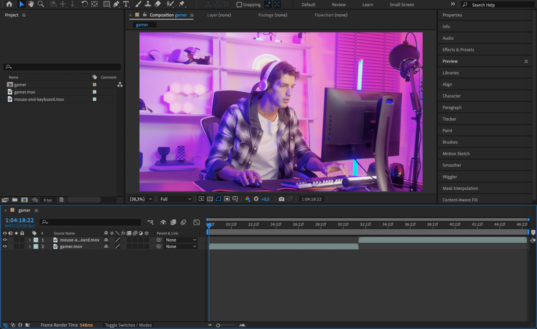Select the Clone Stamp tool
The image size is (537, 329).
point(148,4)
